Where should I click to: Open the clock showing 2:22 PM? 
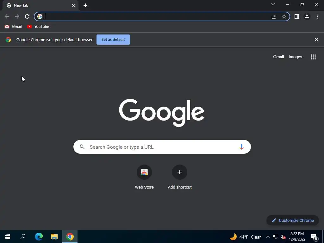tap(297, 237)
